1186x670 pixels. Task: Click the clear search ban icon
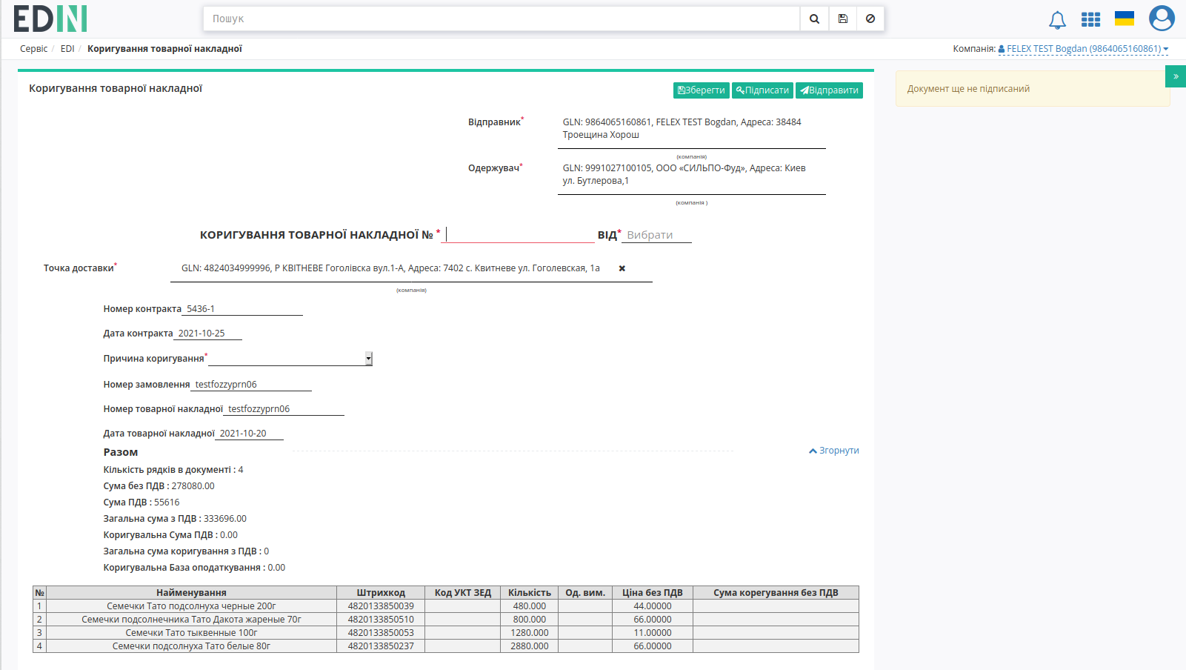pyautogui.click(x=870, y=19)
